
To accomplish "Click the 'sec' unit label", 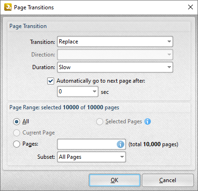I will point(105,92).
